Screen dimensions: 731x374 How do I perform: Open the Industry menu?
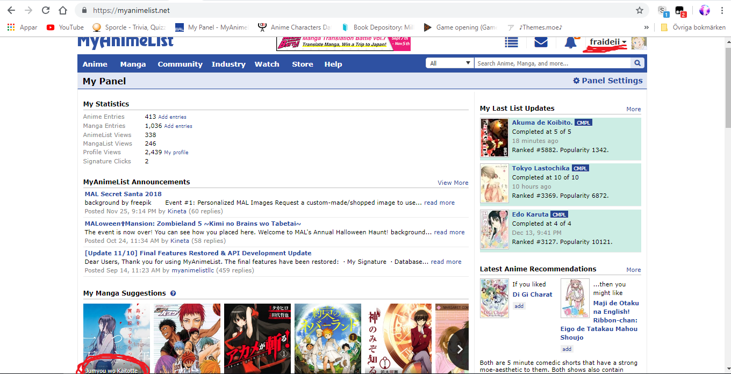tap(228, 64)
